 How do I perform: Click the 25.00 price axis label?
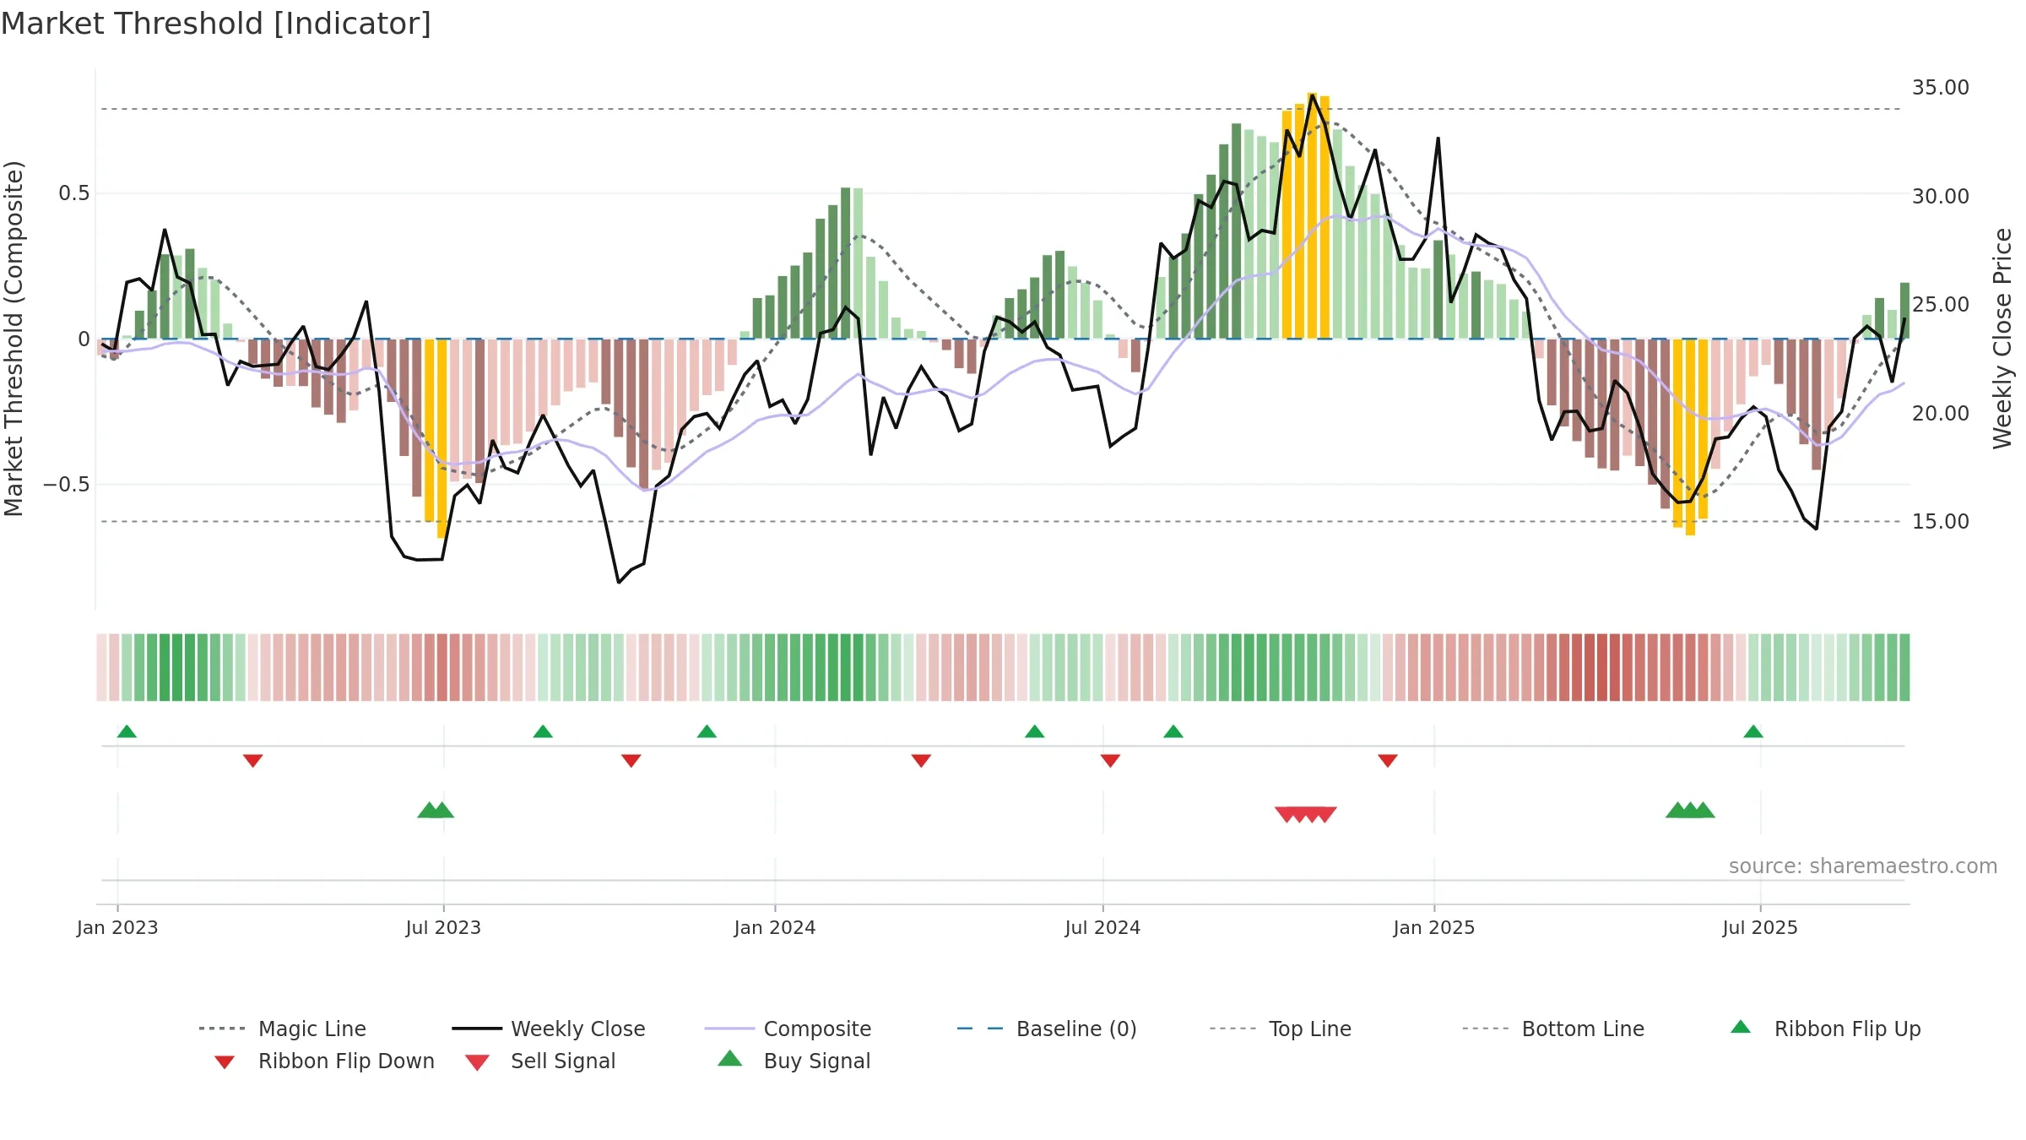coord(1941,305)
